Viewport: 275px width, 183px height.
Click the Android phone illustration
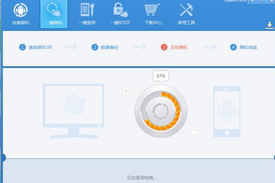(227, 111)
